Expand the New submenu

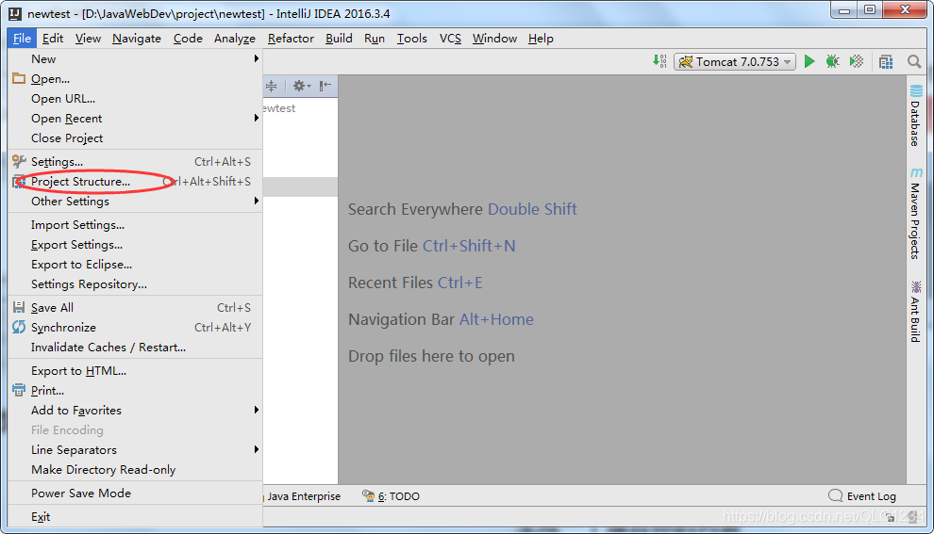coord(136,59)
